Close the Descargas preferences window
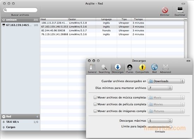Screen dimensions: 194x139 [89, 61]
